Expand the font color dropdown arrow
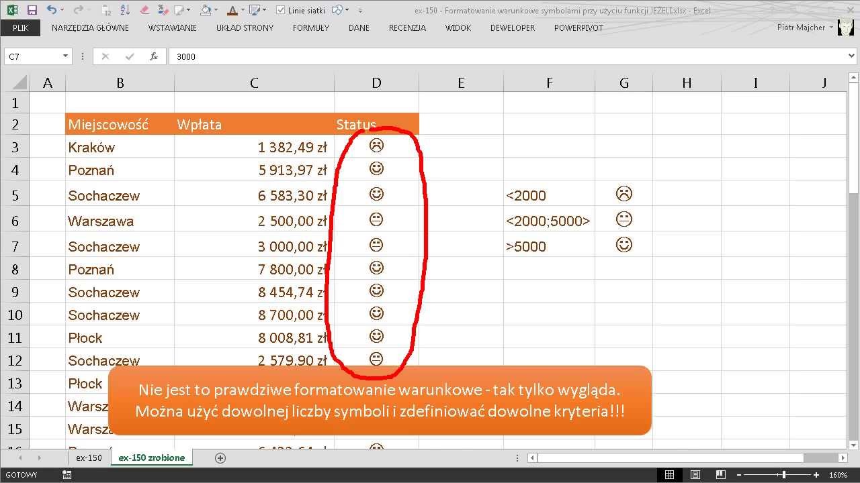860x483 pixels. click(242, 10)
